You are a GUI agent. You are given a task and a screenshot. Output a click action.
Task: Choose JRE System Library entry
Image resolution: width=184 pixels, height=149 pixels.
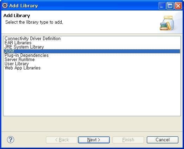24,47
